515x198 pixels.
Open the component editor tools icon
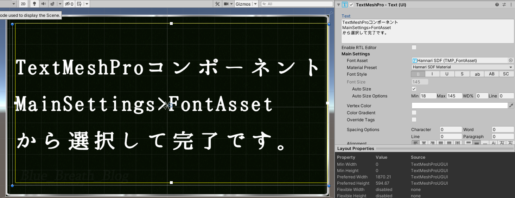(x=217, y=4)
